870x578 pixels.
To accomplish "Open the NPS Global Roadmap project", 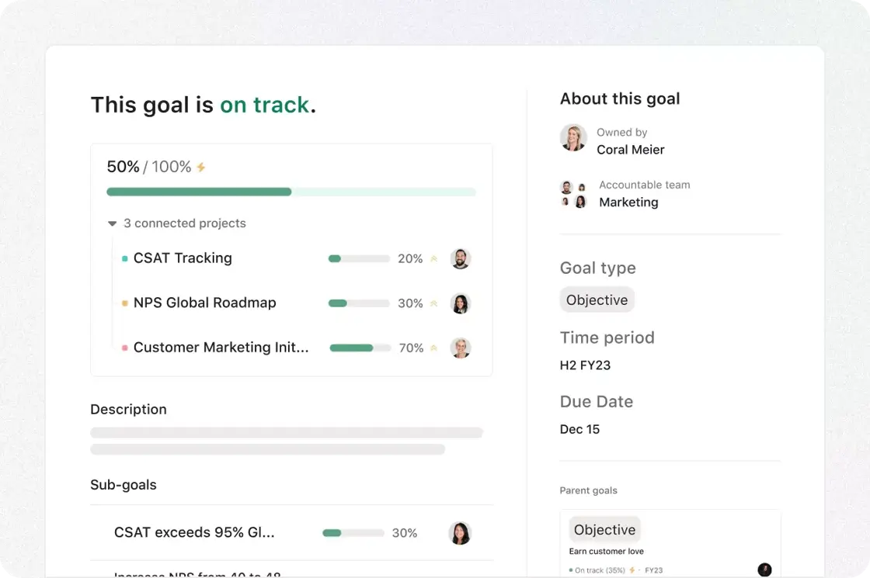I will [205, 303].
